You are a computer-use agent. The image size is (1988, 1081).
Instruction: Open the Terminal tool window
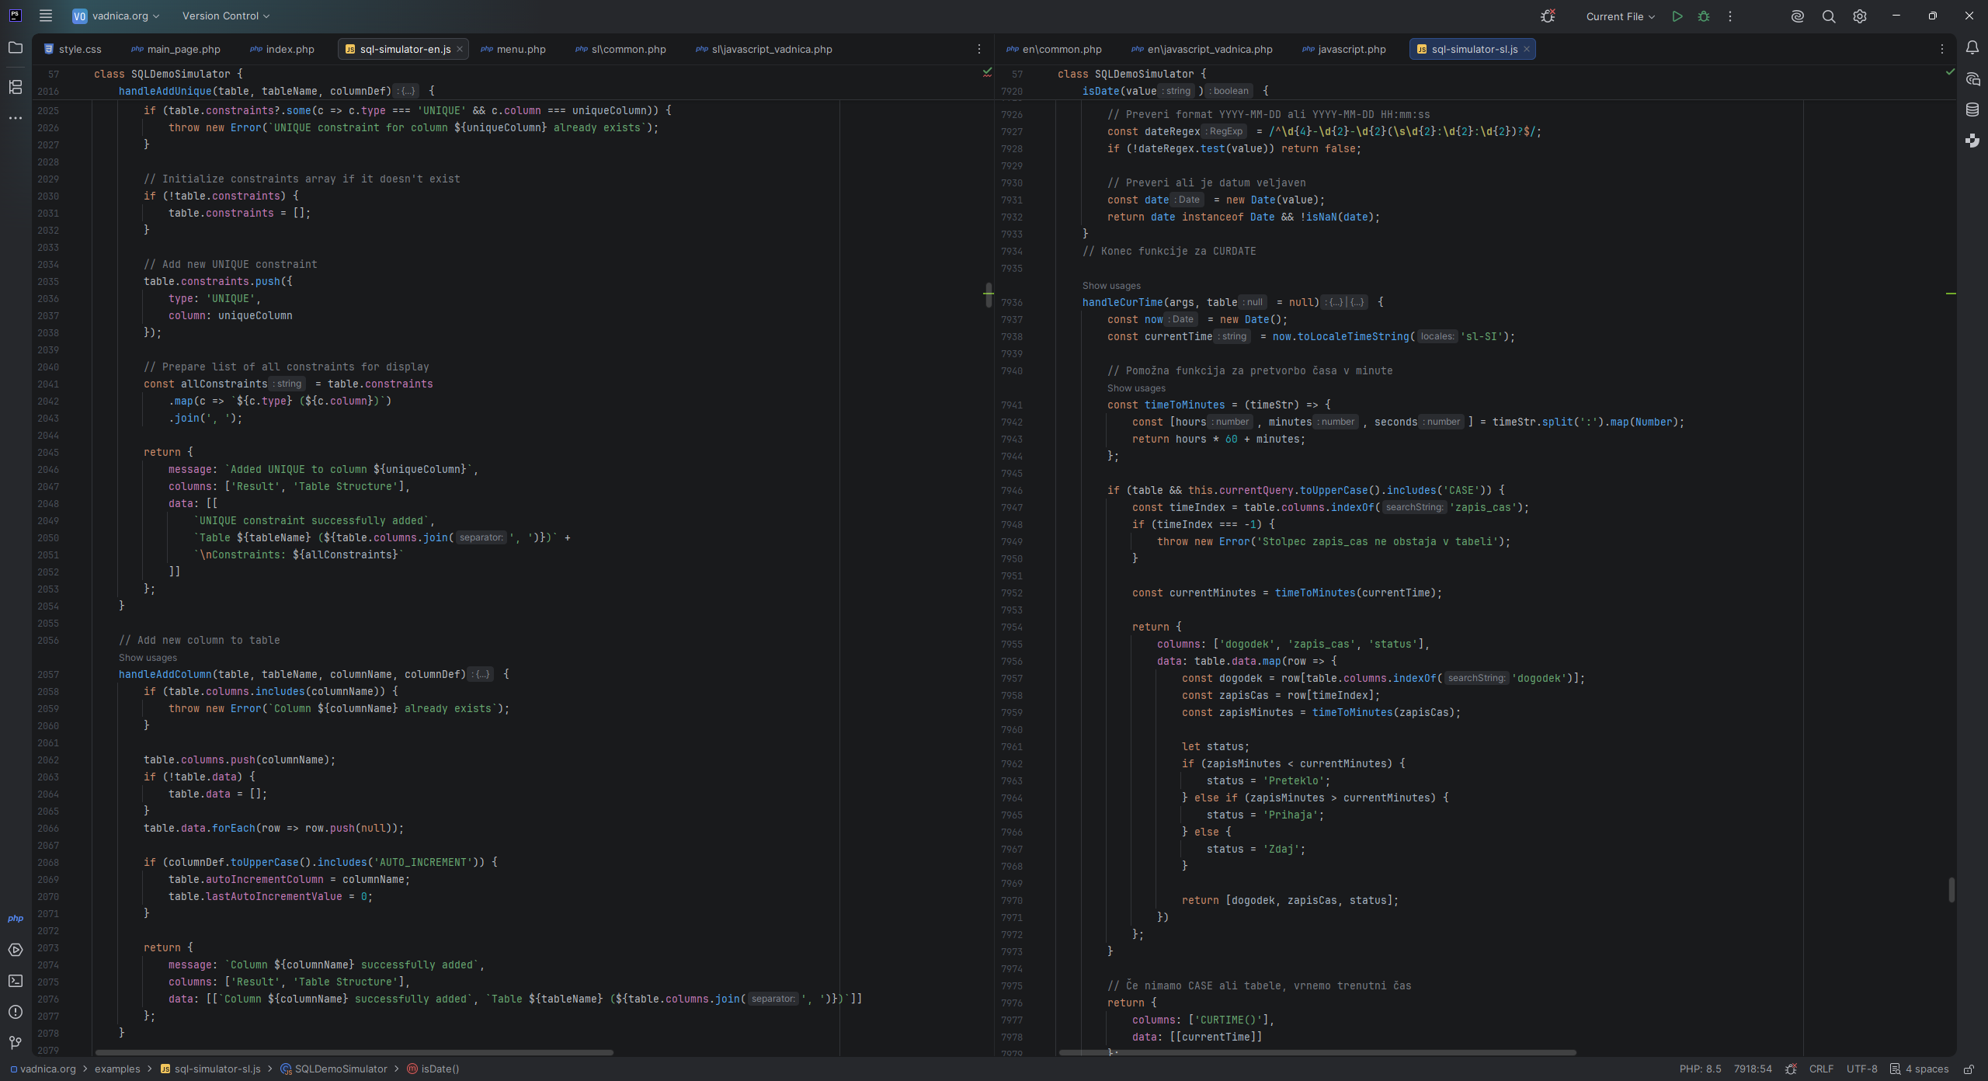[x=16, y=981]
